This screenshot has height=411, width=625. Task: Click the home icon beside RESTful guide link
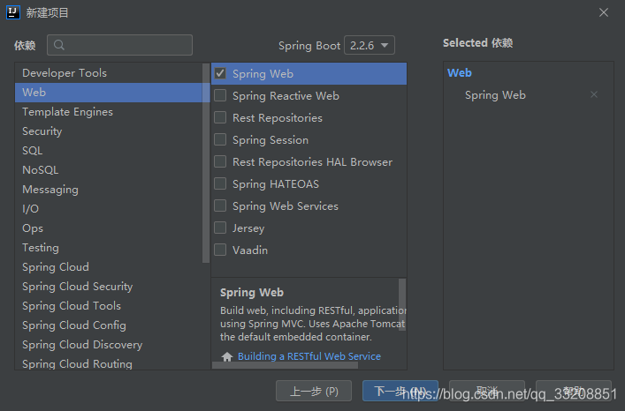click(227, 356)
